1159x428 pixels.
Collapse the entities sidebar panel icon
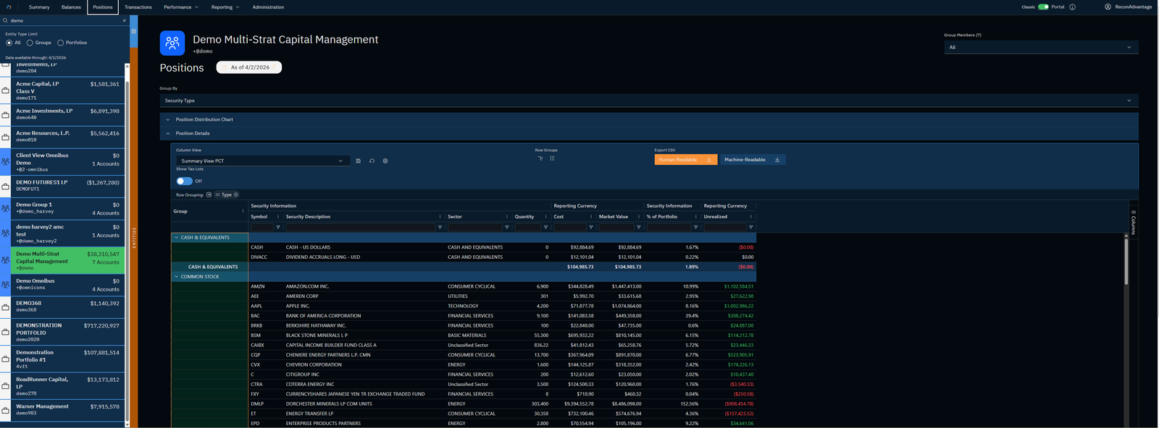pos(133,31)
